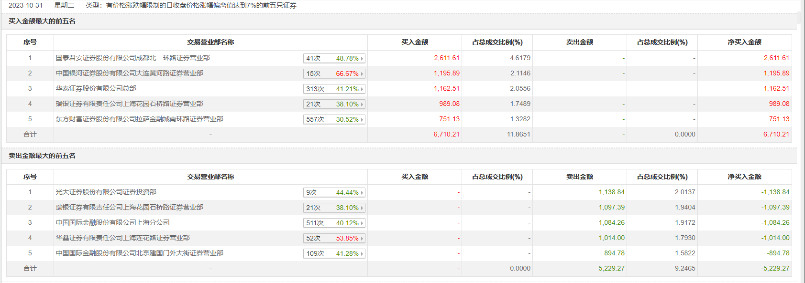Click sell amount 1,097.39
The width and height of the screenshot is (805, 283).
(x=612, y=207)
